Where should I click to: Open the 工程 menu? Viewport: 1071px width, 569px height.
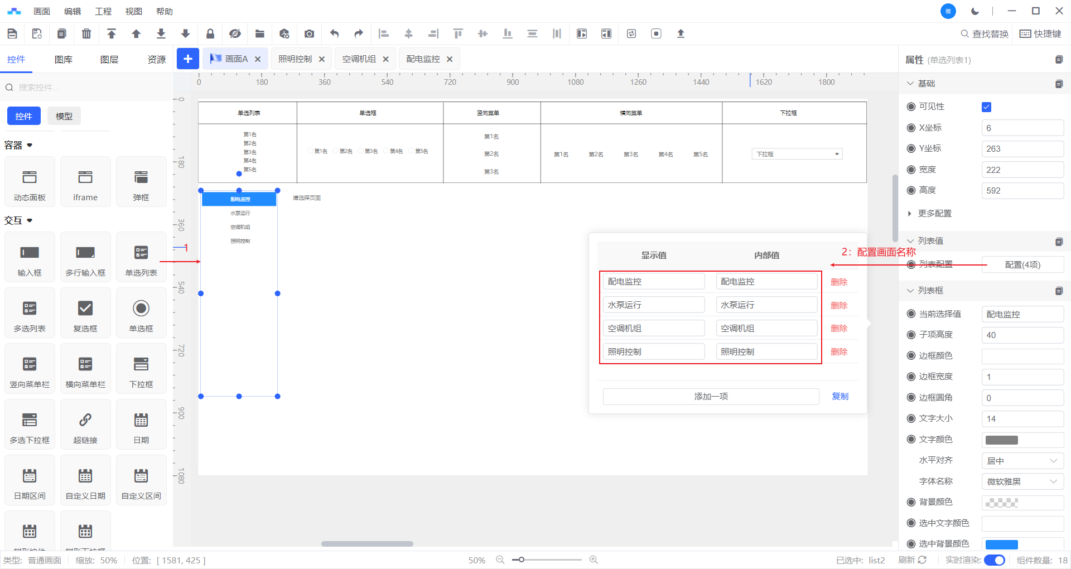coord(103,11)
